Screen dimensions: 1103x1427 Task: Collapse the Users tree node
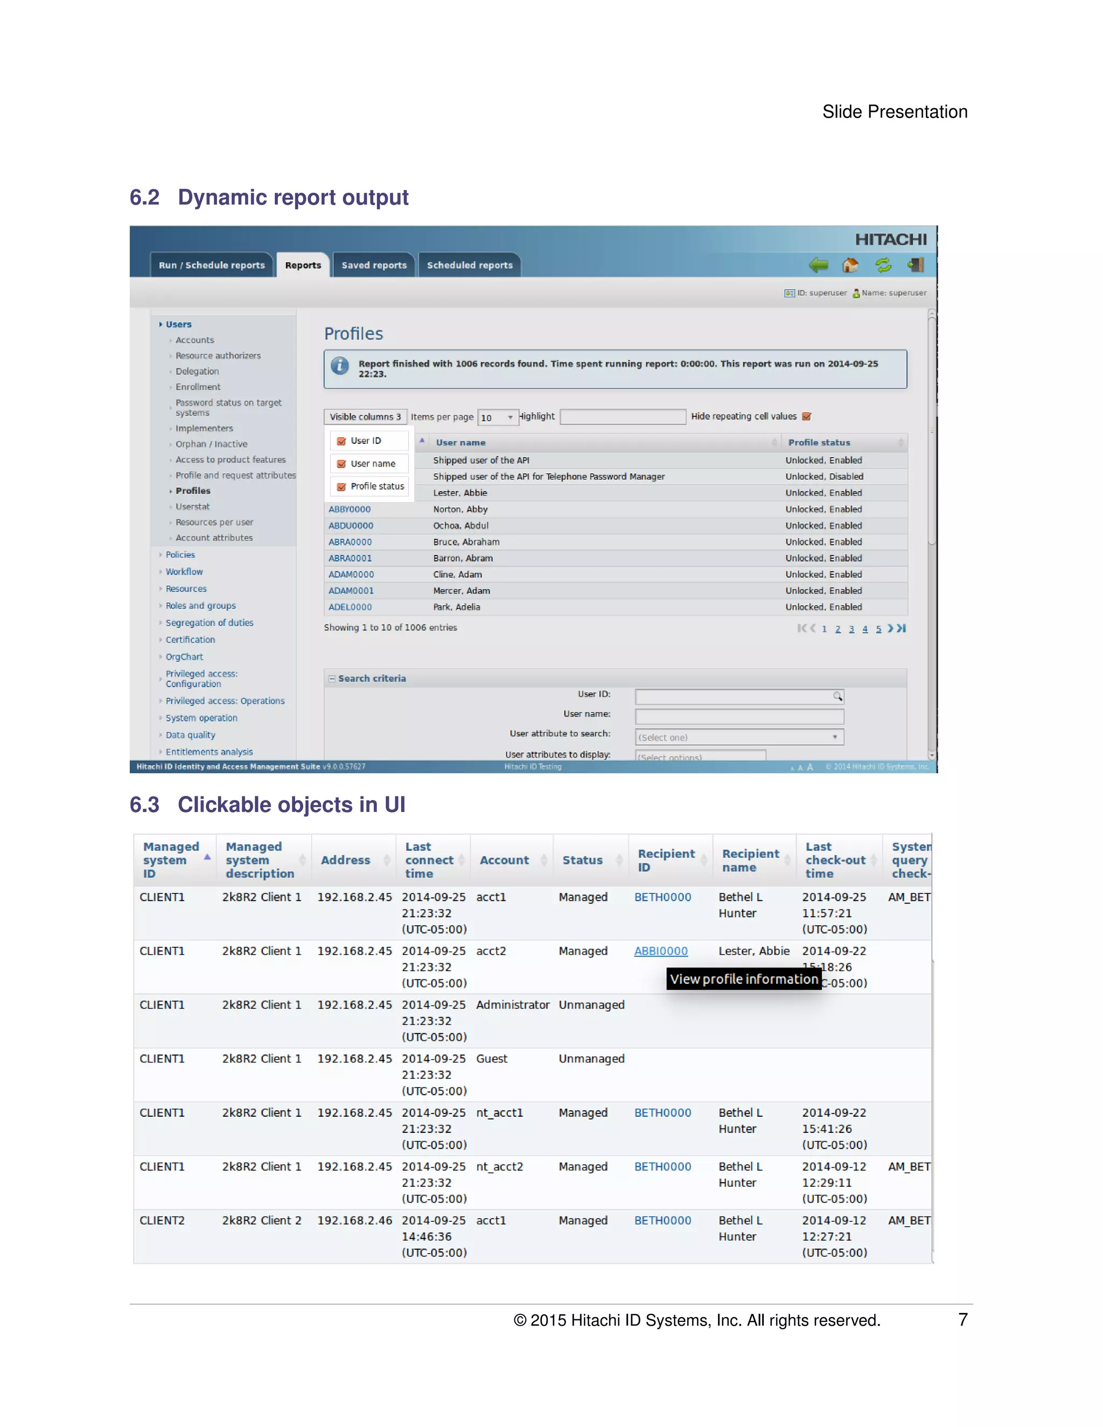coord(160,325)
